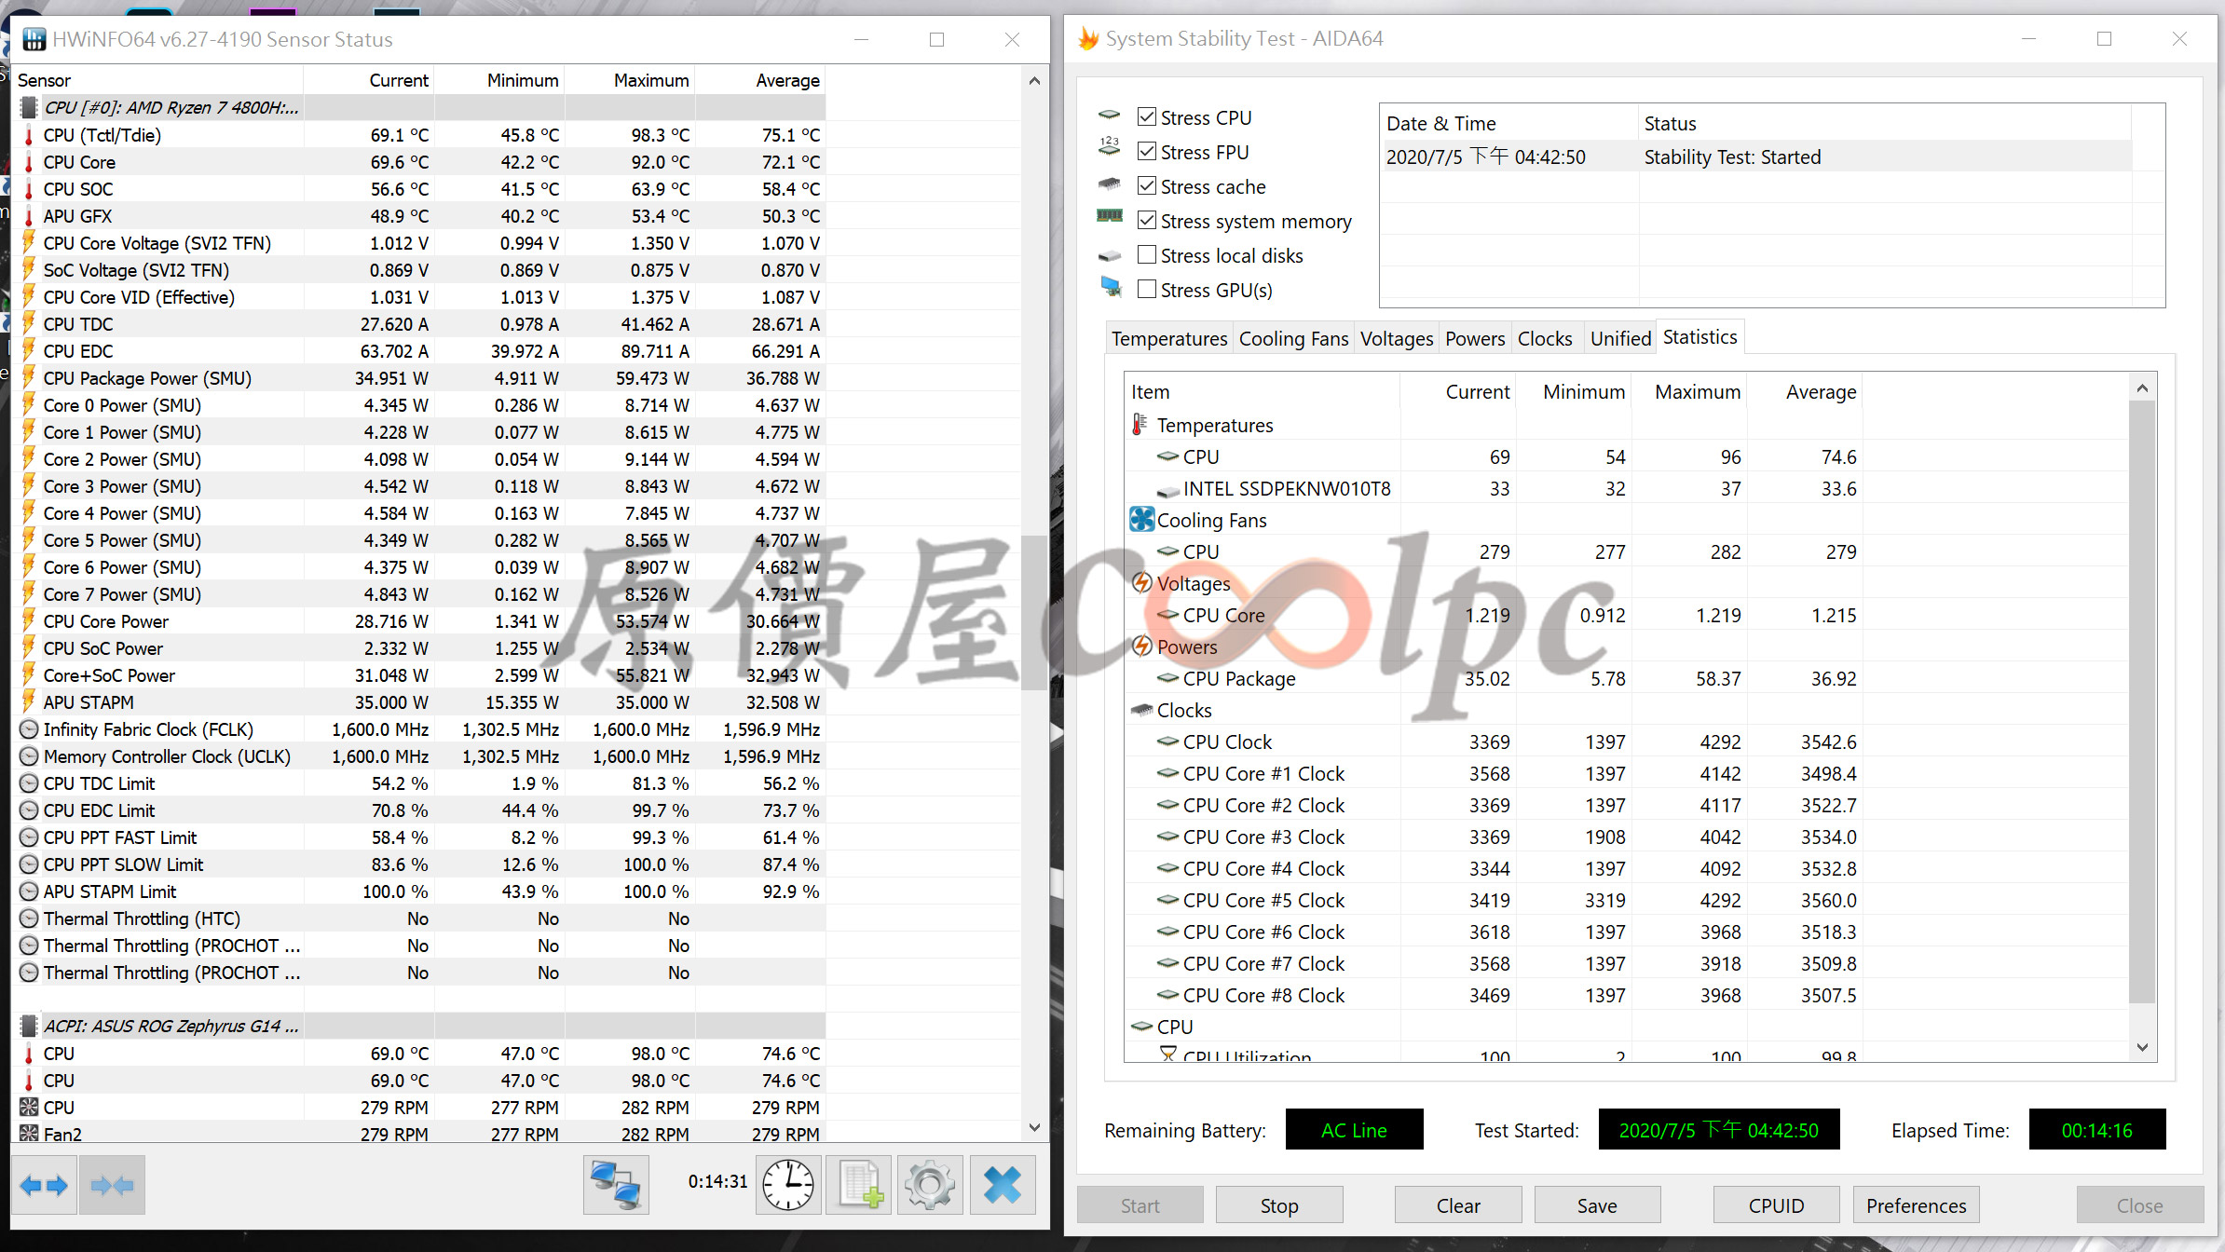Click thermometer icon of CPU (Tctl/Tdie) row
The width and height of the screenshot is (2225, 1252).
click(x=29, y=135)
